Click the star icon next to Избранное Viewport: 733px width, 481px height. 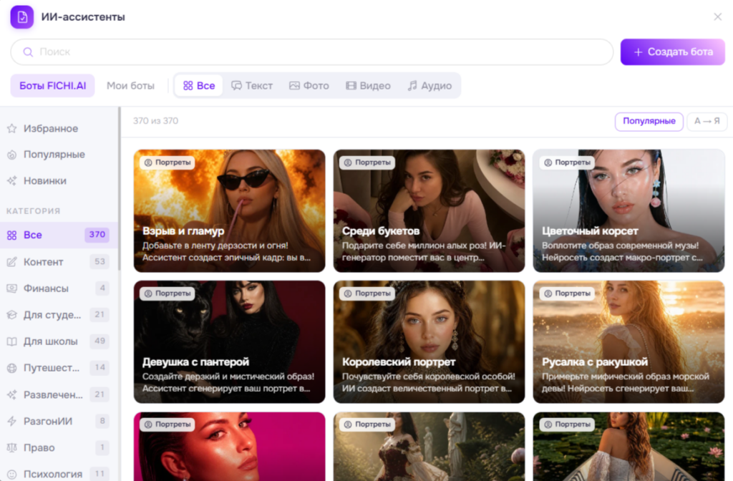pyautogui.click(x=11, y=129)
